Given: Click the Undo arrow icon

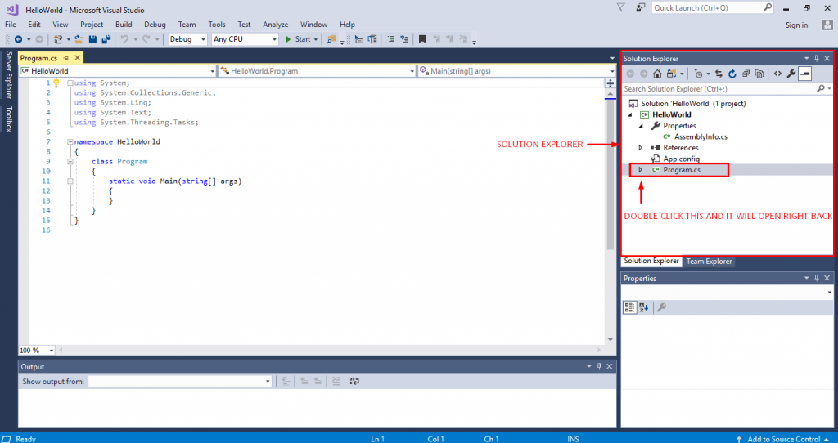Looking at the screenshot, I should (124, 39).
